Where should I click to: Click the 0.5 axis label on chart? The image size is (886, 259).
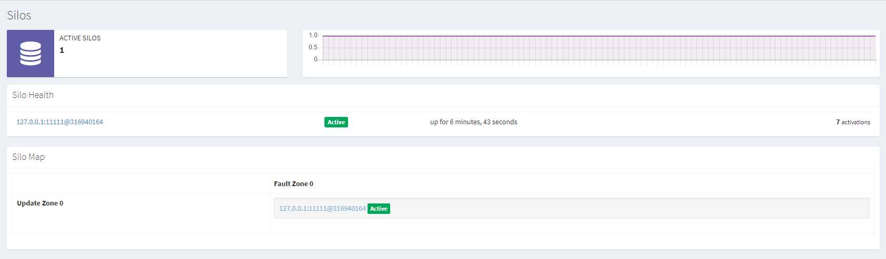(313, 47)
